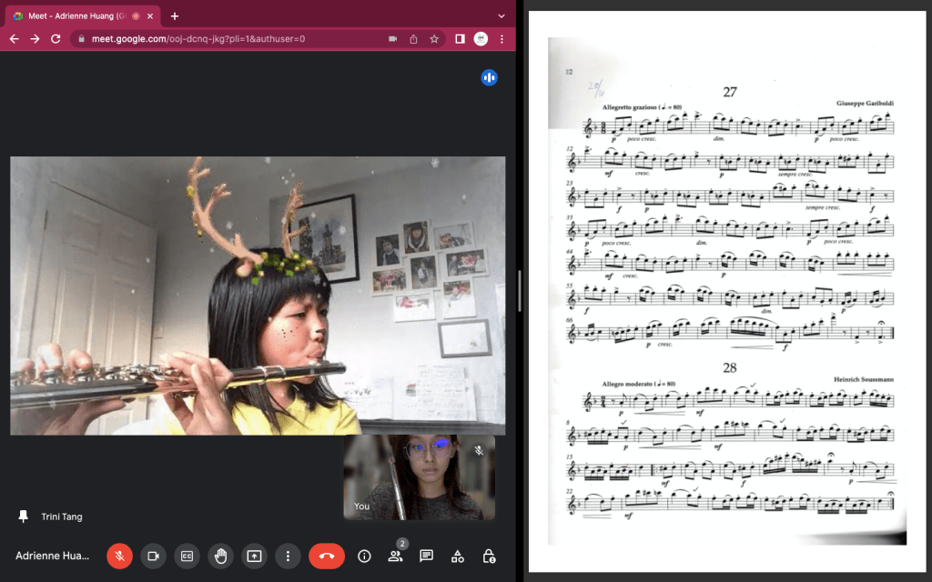Open host controls lock icon
932x582 pixels.
(x=489, y=556)
